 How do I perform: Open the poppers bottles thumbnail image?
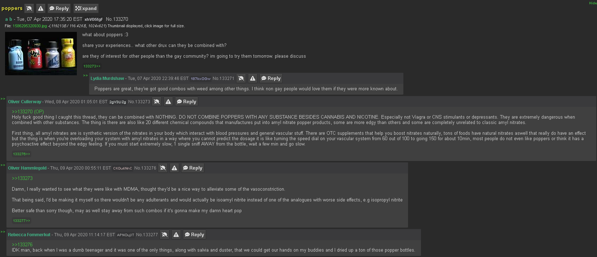tap(41, 53)
